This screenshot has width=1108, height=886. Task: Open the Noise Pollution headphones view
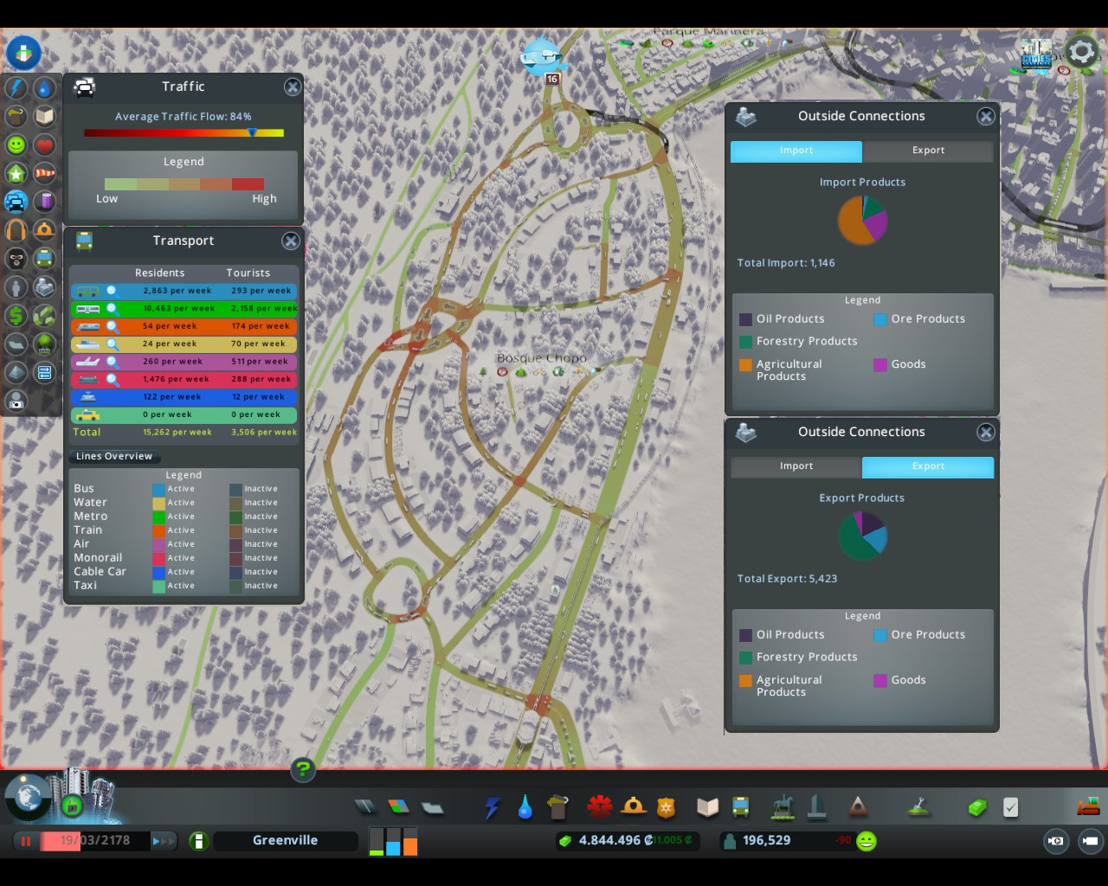tap(16, 230)
